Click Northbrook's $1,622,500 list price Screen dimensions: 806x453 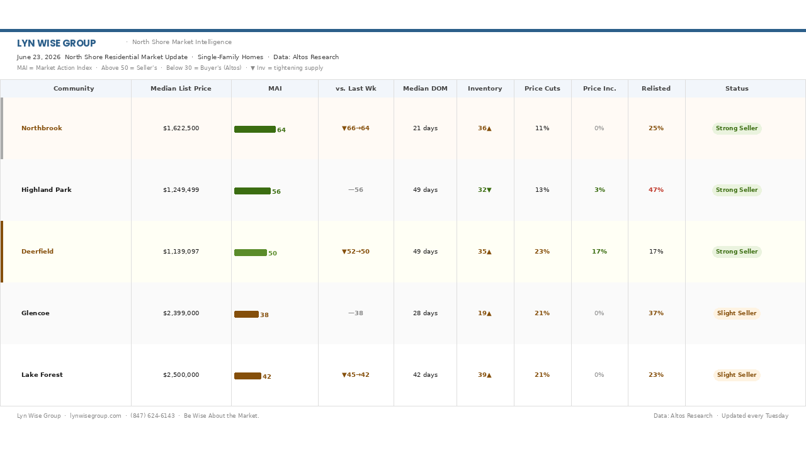tap(181, 128)
